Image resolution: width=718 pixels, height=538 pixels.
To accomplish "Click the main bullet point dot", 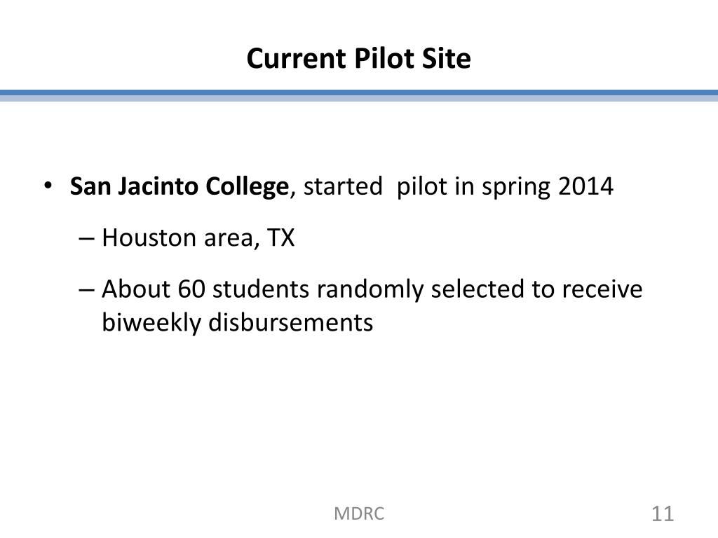I will (48, 186).
